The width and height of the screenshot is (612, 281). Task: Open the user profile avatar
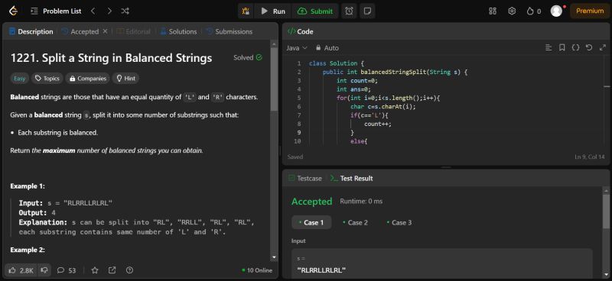556,11
